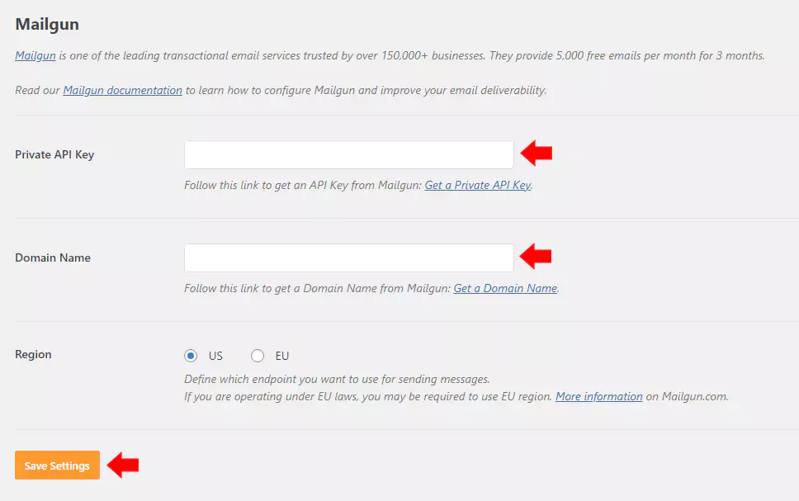This screenshot has height=501, width=799.
Task: Select the US region radio button
Action: point(191,356)
